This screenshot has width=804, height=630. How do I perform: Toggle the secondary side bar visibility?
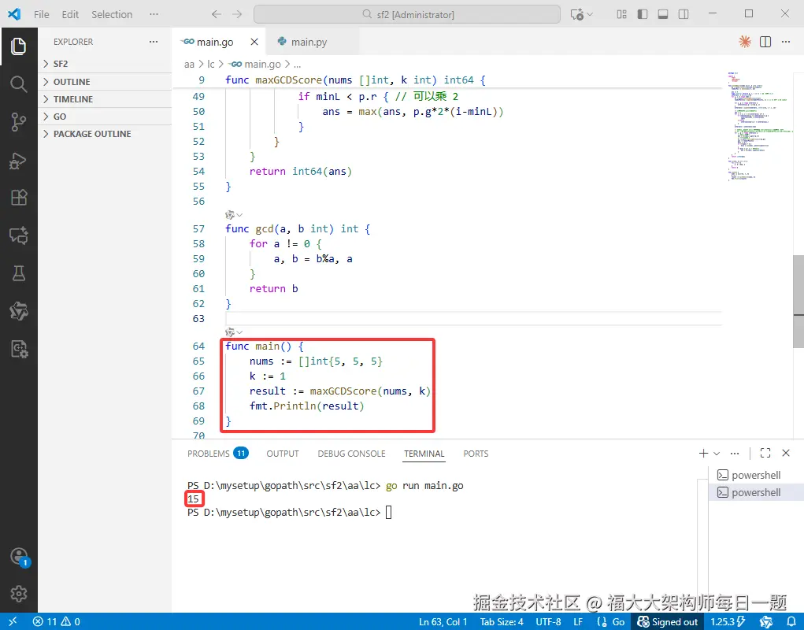(683, 14)
